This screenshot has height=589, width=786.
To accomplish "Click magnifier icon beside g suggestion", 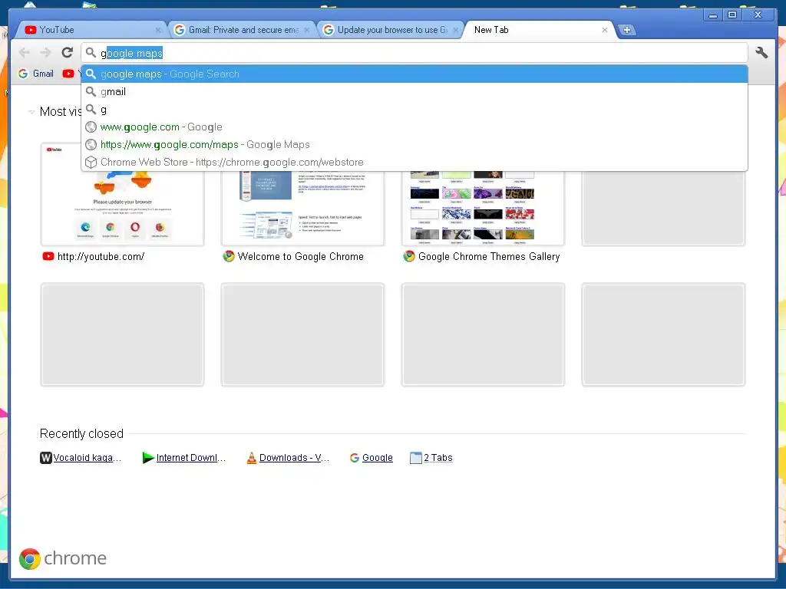I will click(91, 109).
